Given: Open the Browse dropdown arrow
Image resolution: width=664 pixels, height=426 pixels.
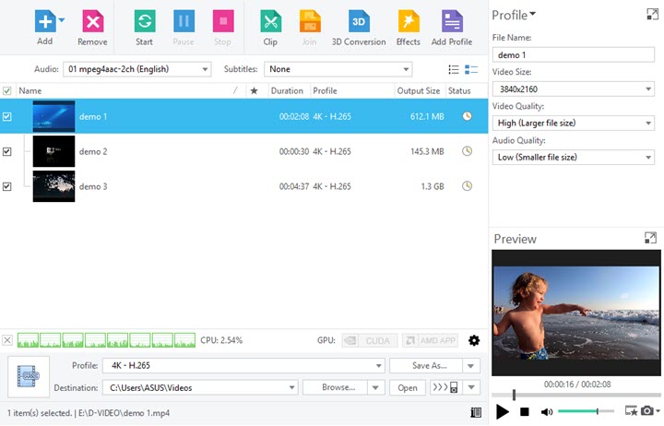Looking at the screenshot, I should (375, 387).
